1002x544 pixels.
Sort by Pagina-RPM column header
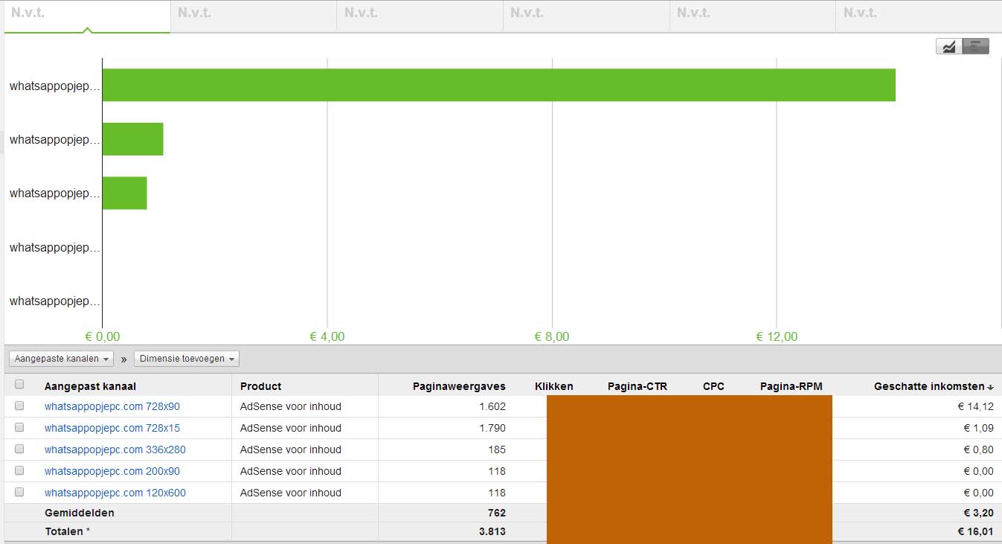coord(791,386)
